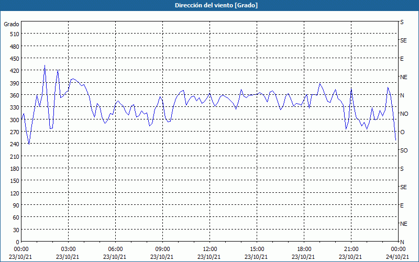Click the blue line's highest peak near 430
Screen dimensions: 419x262
point(45,65)
